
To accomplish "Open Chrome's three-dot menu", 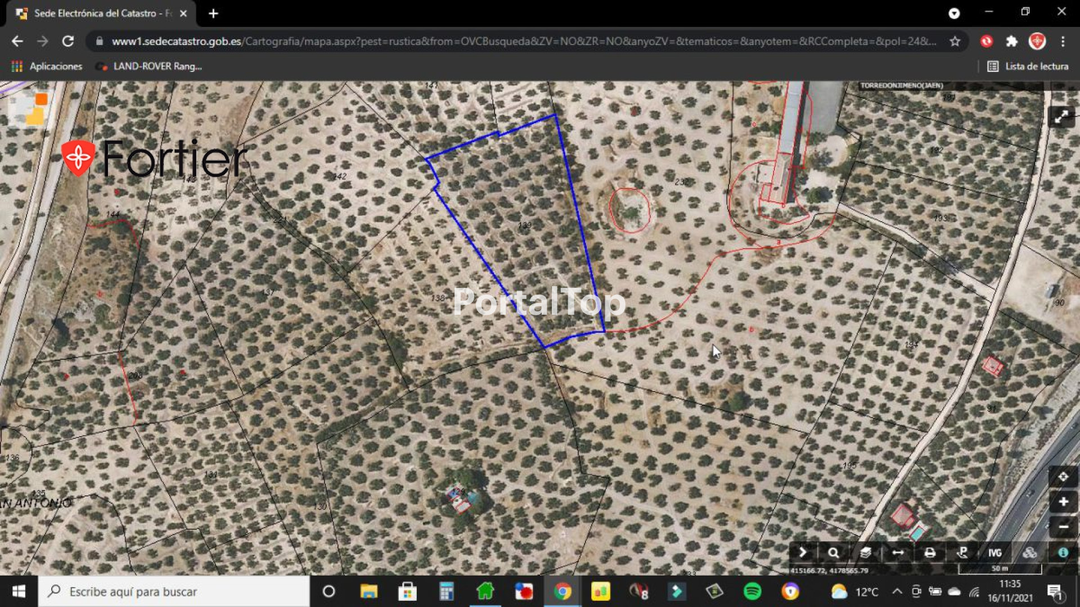I will 1063,41.
